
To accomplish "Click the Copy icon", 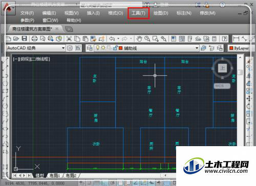I will tap(77, 39).
